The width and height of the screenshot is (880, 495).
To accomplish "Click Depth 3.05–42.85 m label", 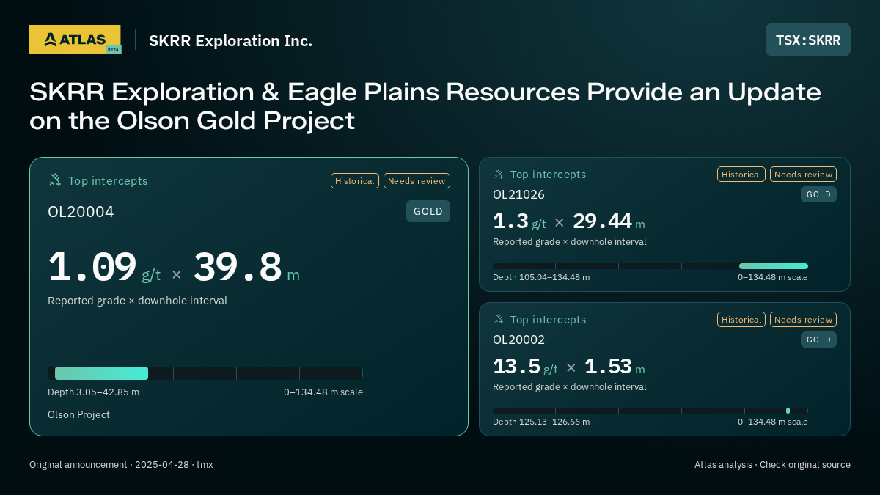I will pyautogui.click(x=93, y=392).
